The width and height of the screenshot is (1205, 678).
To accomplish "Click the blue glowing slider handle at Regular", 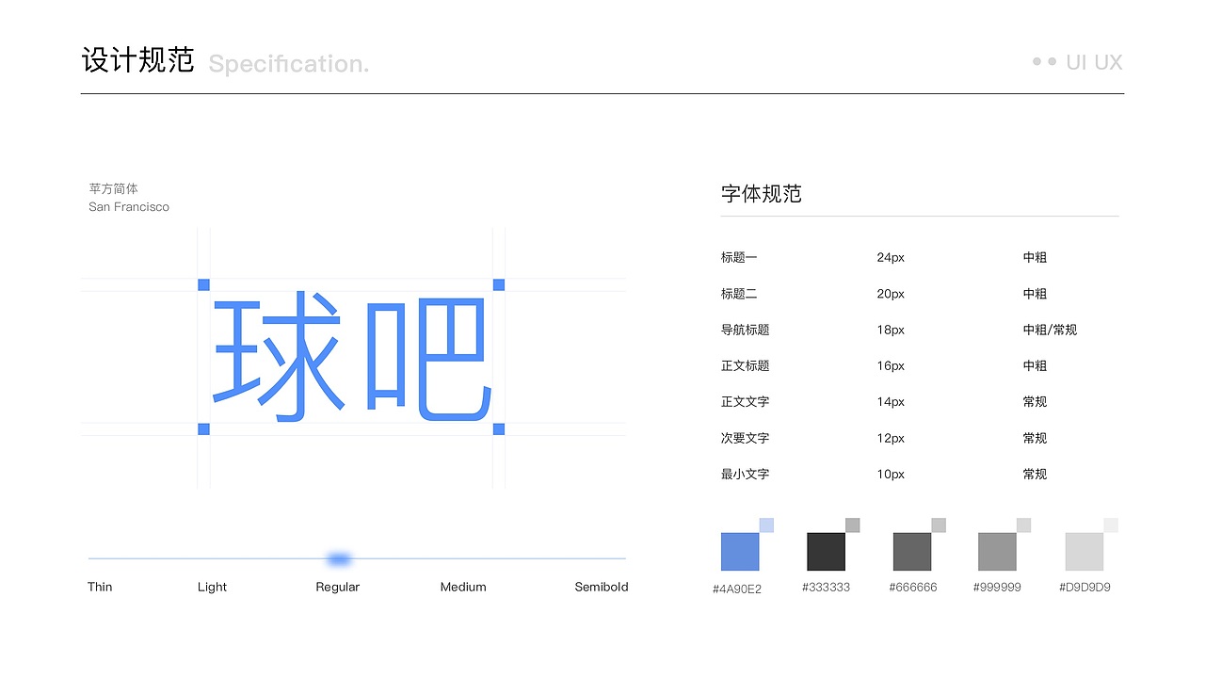I will 339,559.
